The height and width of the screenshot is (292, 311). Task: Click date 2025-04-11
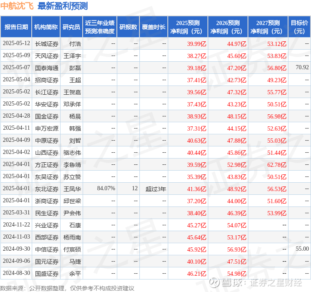[x=16, y=128]
